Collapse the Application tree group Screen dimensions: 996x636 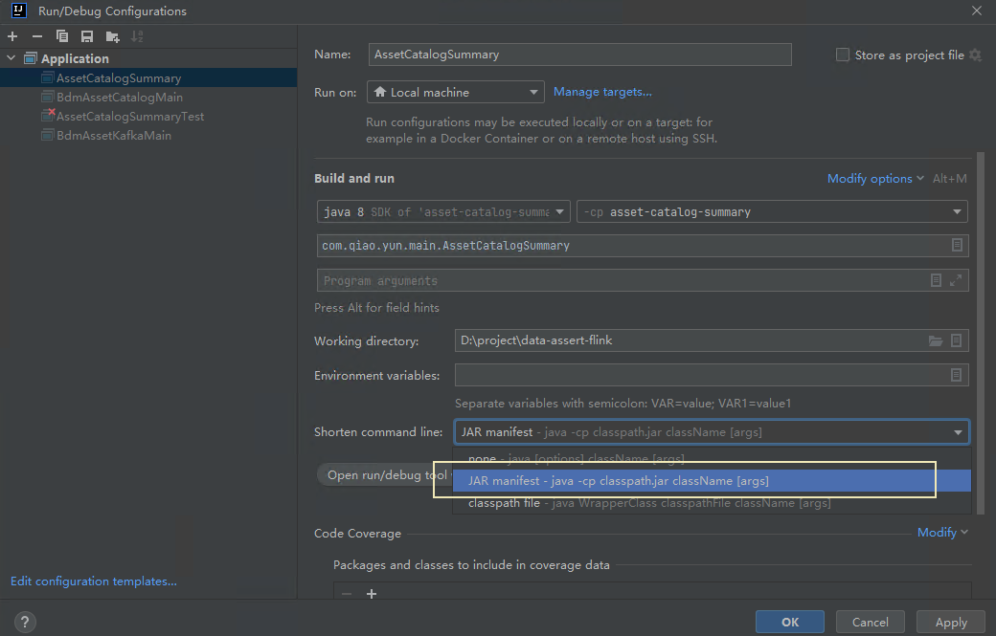click(x=10, y=57)
